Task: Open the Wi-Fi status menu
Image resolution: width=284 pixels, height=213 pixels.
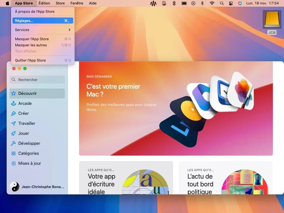Action: tap(212, 3)
